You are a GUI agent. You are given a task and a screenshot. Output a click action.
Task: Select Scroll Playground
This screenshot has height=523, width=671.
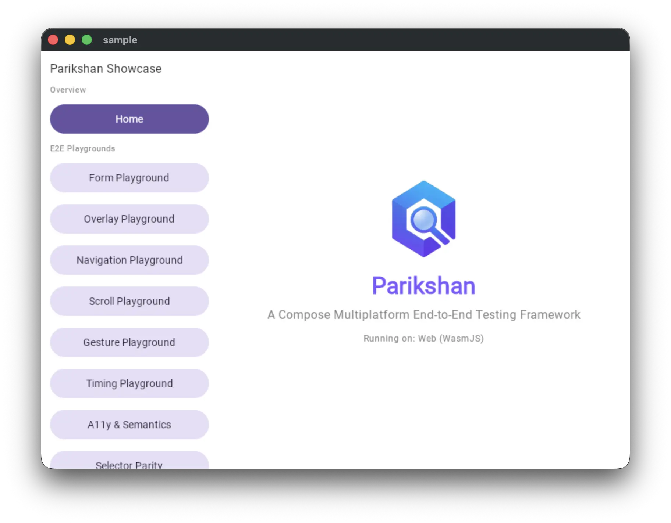129,301
